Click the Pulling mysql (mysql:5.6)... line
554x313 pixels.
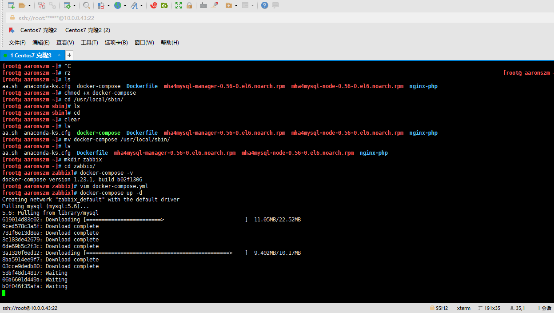click(46, 206)
